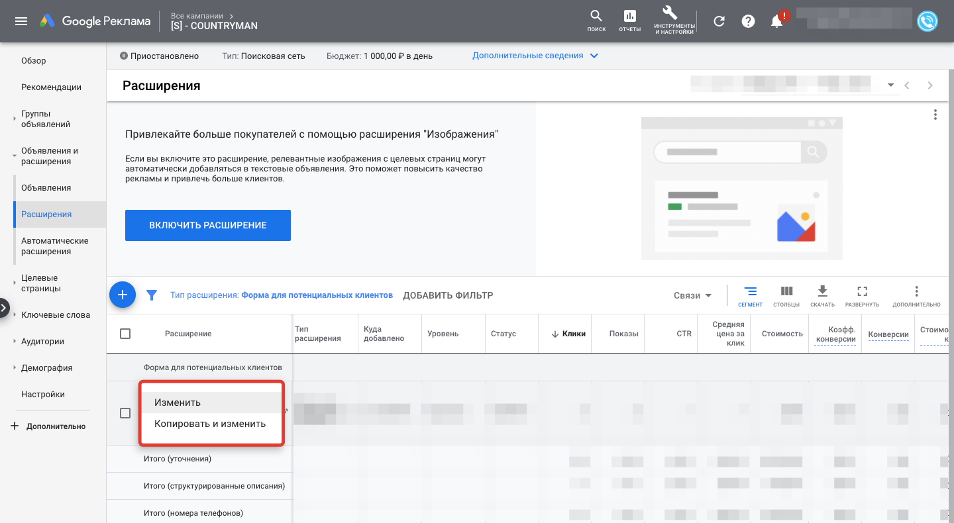
Task: Open Объявления sub-item in sidebar
Action: (46, 188)
